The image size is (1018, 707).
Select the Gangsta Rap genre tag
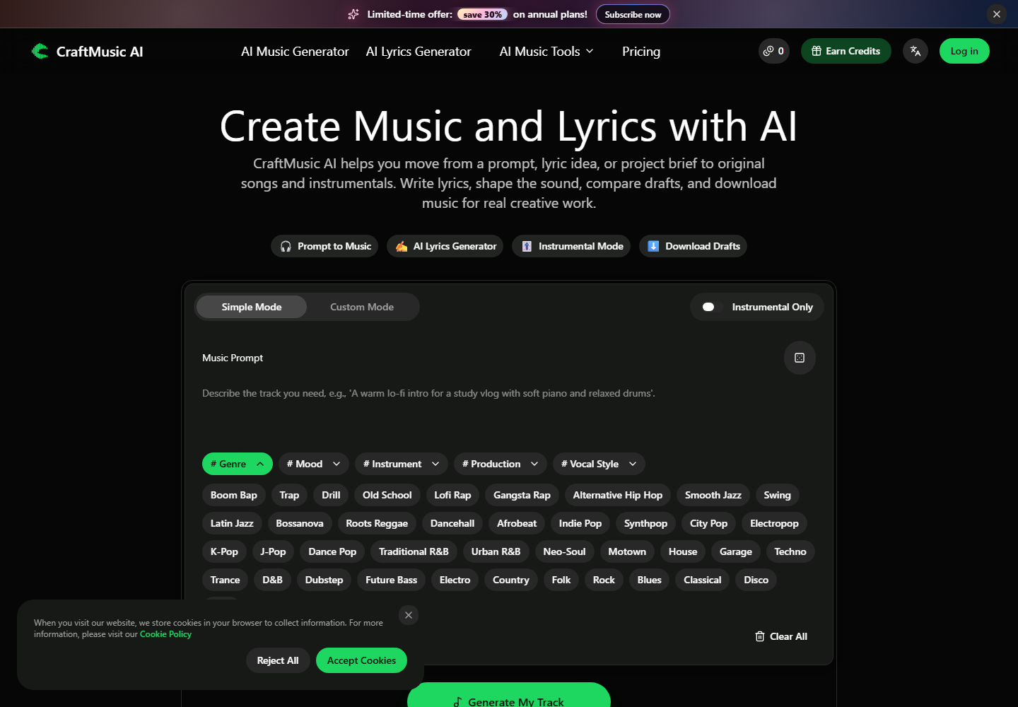pos(522,495)
